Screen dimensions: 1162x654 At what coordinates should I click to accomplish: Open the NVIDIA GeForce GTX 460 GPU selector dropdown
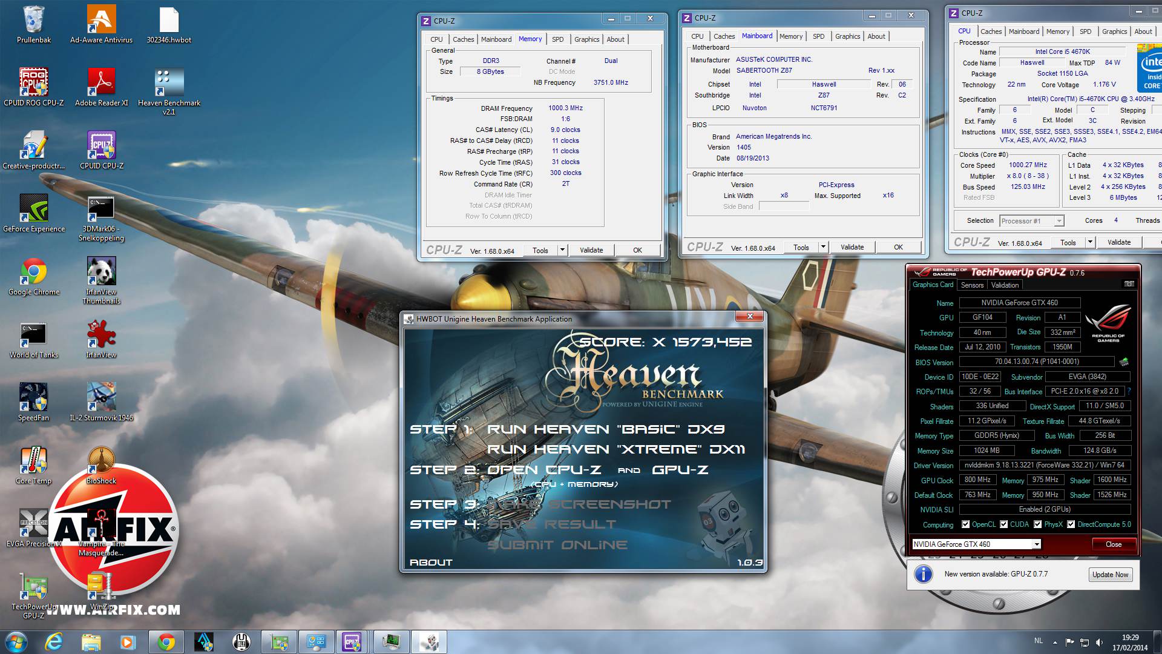click(1037, 544)
